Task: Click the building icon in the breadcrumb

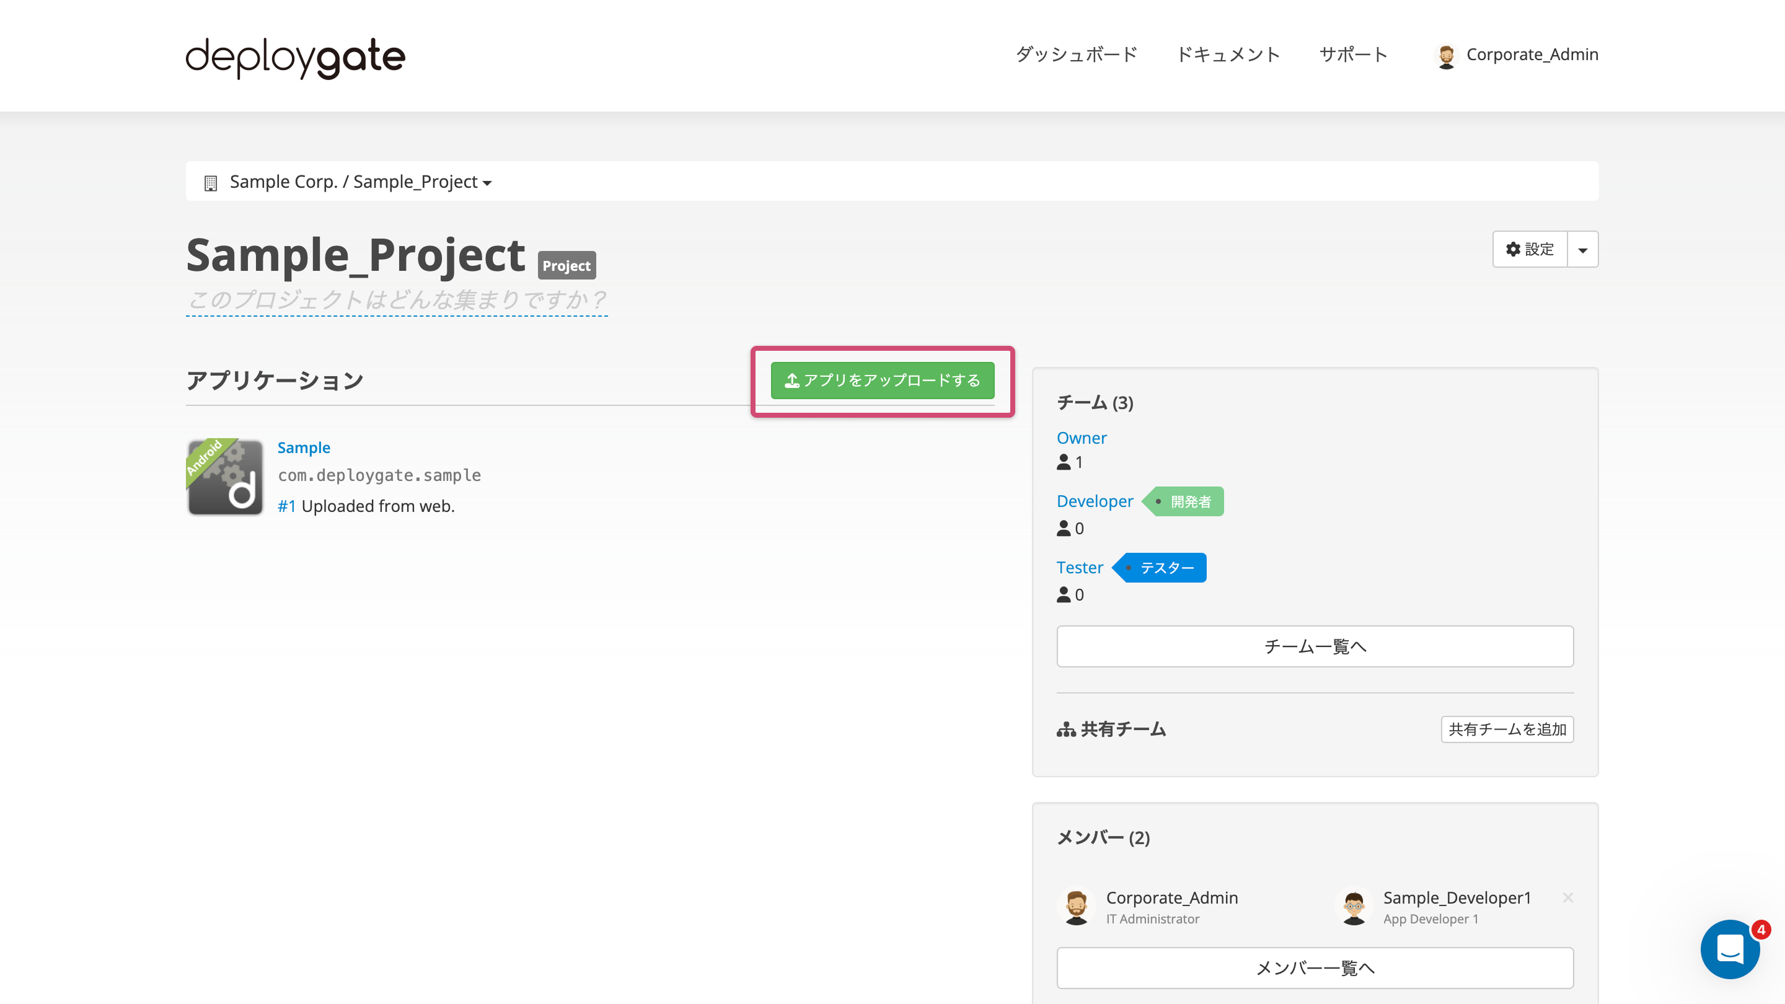Action: (x=211, y=182)
